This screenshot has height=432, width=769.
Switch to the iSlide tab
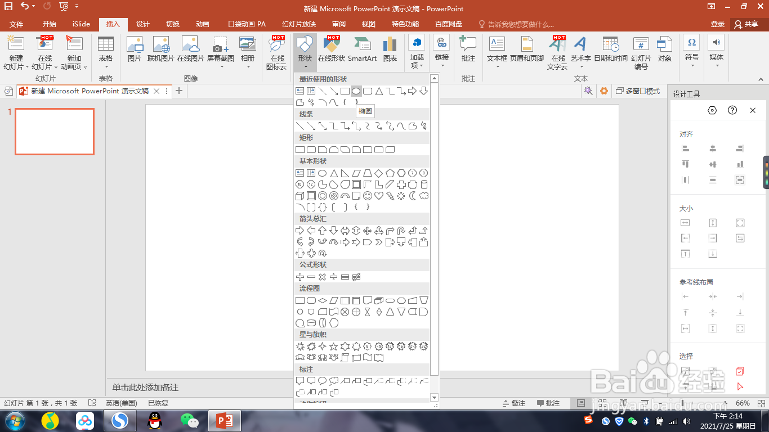coord(81,24)
